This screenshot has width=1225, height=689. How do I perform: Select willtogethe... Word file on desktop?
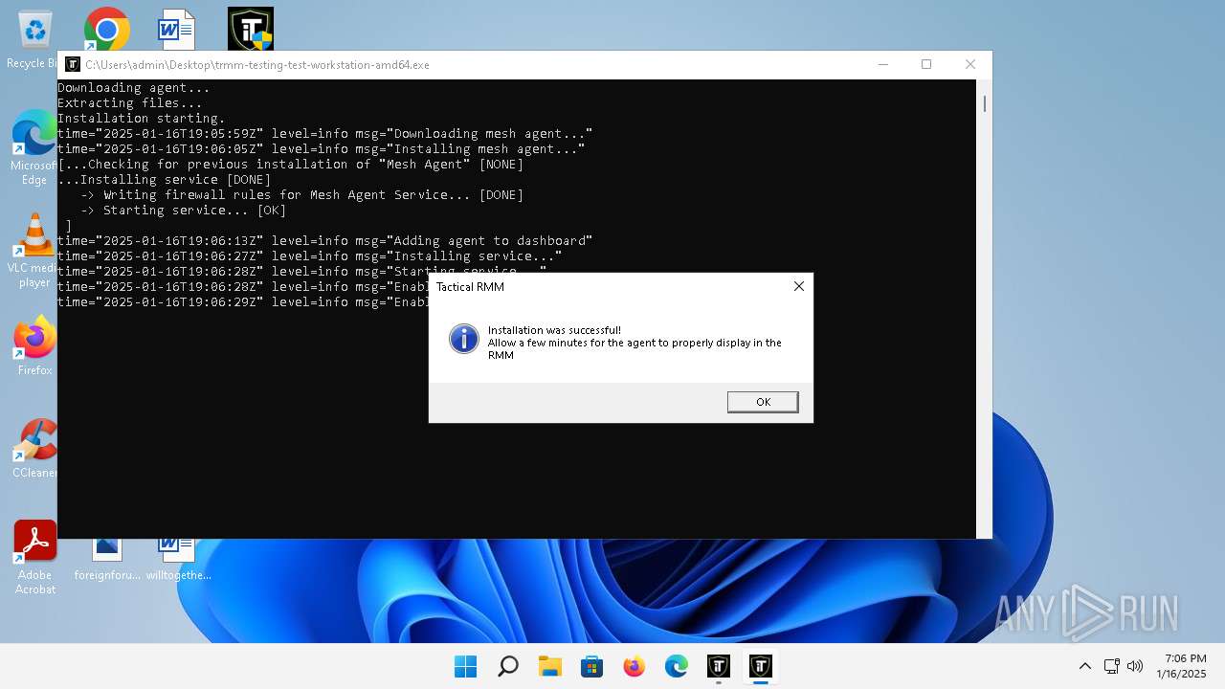[178, 560]
